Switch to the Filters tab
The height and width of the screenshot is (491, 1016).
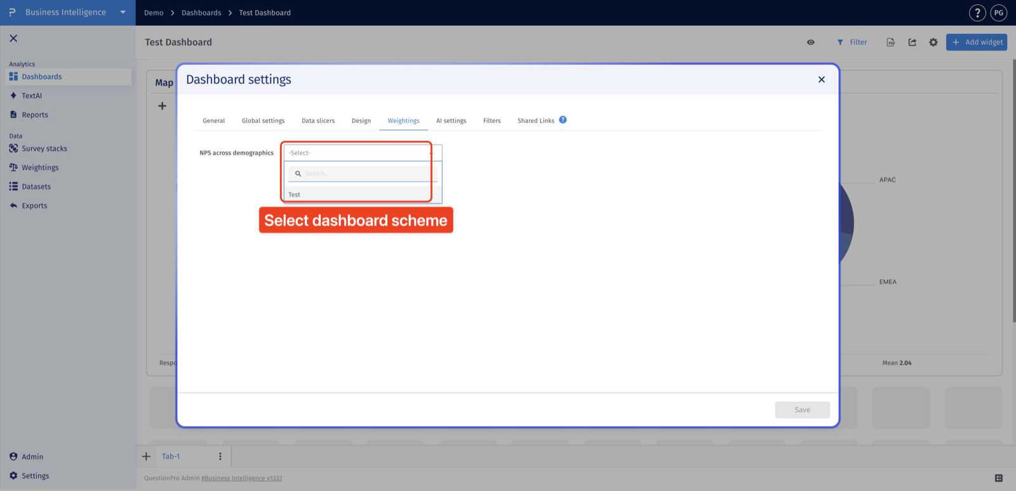click(x=492, y=121)
